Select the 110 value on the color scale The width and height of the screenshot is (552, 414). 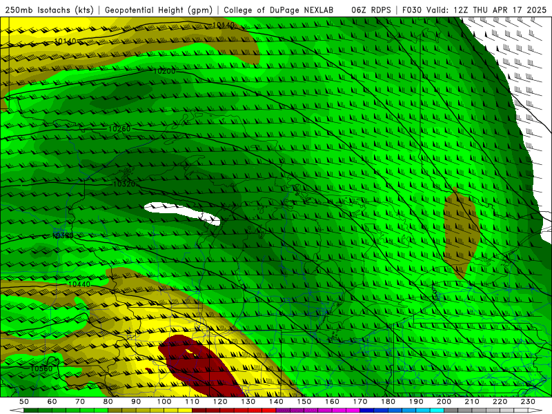pyautogui.click(x=193, y=402)
